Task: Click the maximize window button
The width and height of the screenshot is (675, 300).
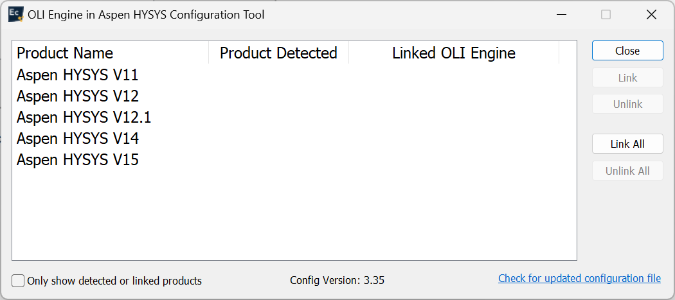Action: 606,15
